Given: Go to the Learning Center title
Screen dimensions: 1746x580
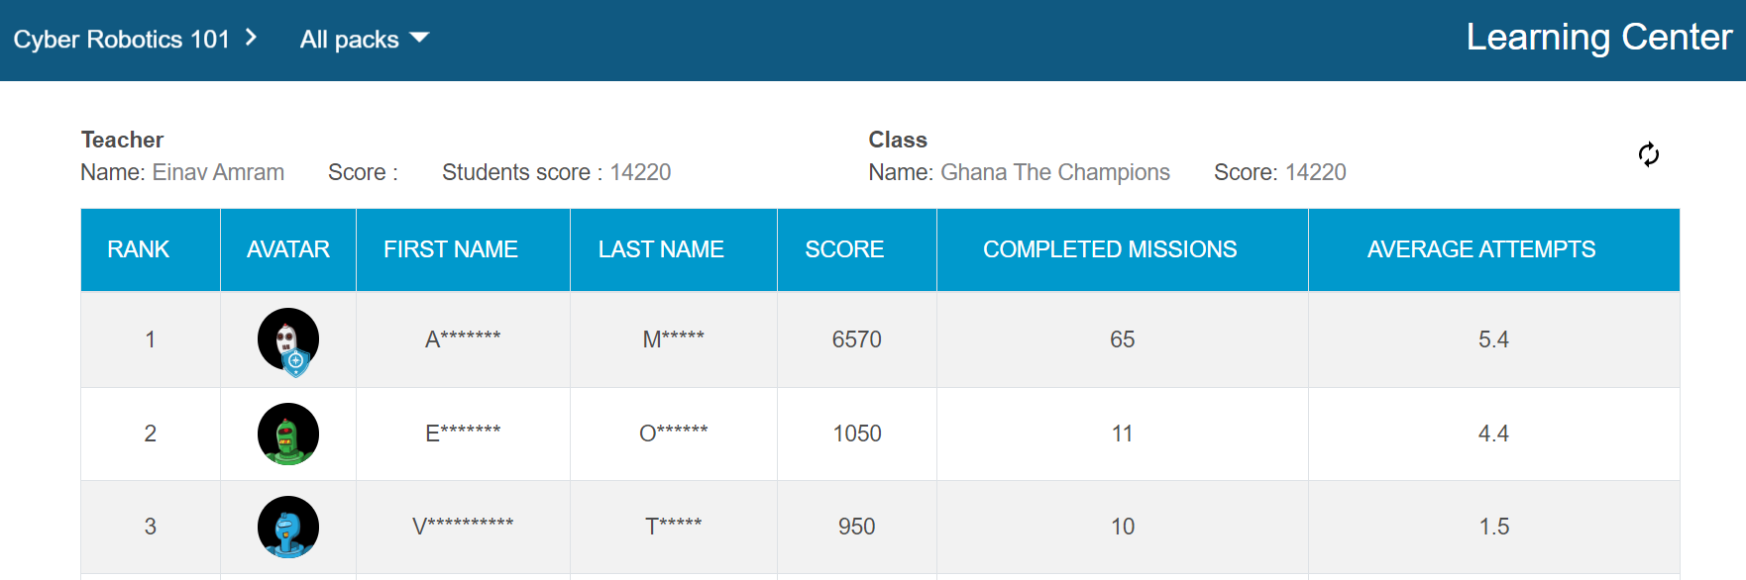Looking at the screenshot, I should point(1598,38).
